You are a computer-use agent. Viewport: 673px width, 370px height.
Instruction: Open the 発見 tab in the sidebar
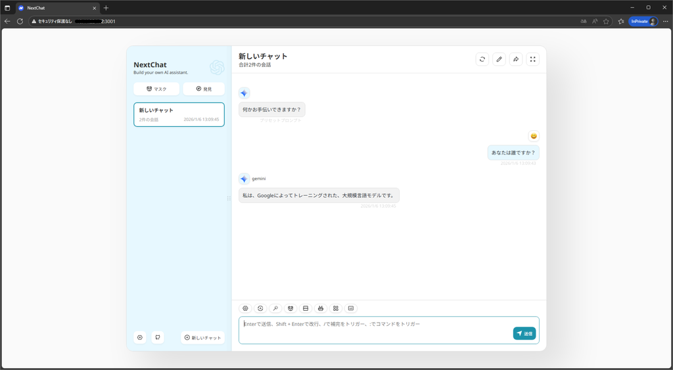(x=204, y=89)
